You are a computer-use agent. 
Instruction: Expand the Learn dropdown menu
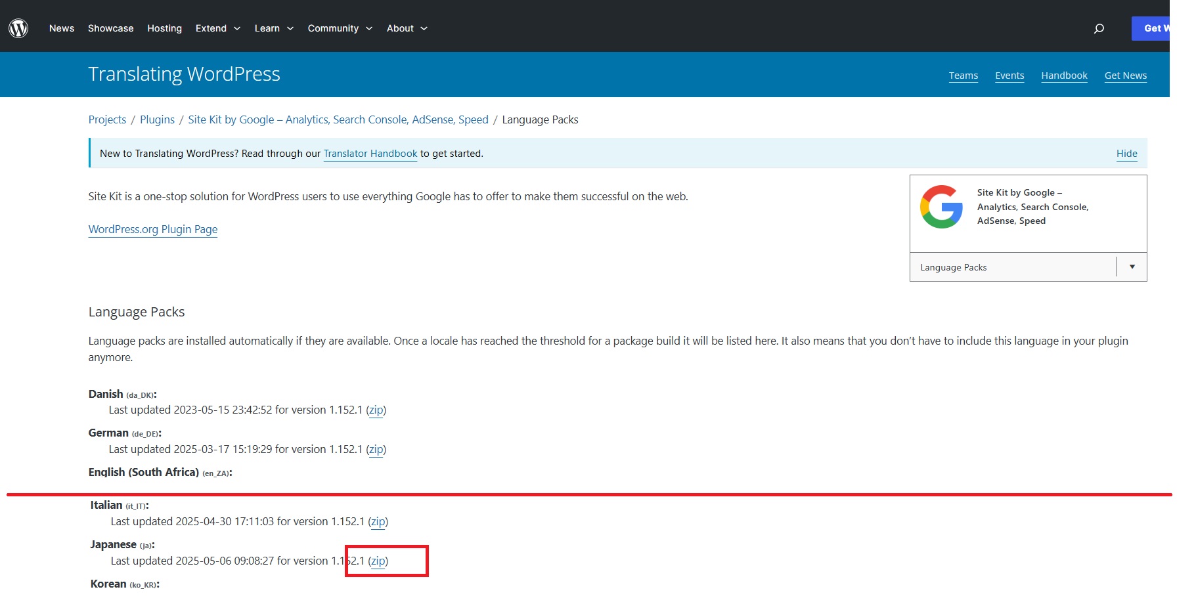(274, 28)
